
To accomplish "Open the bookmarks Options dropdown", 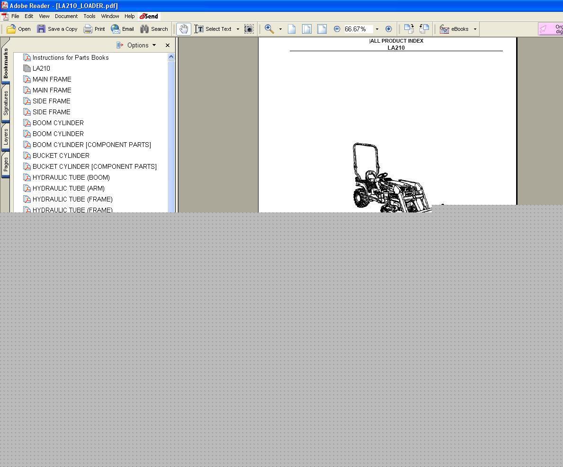I will (x=136, y=46).
